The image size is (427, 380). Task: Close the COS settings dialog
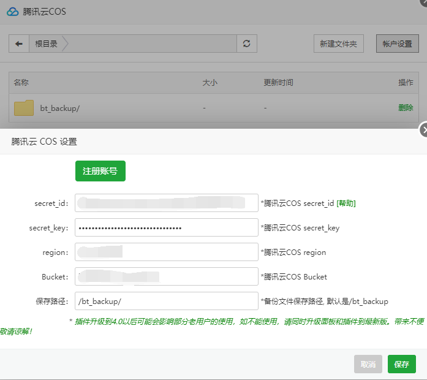(x=424, y=130)
